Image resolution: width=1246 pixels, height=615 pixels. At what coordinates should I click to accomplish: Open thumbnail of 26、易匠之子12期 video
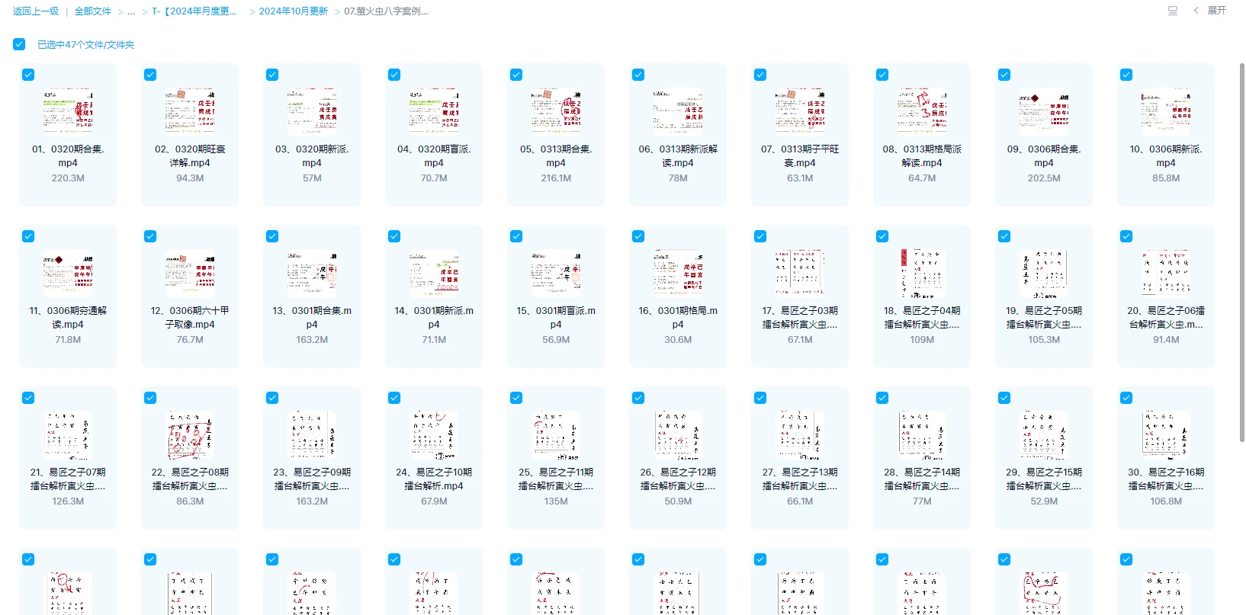(678, 435)
